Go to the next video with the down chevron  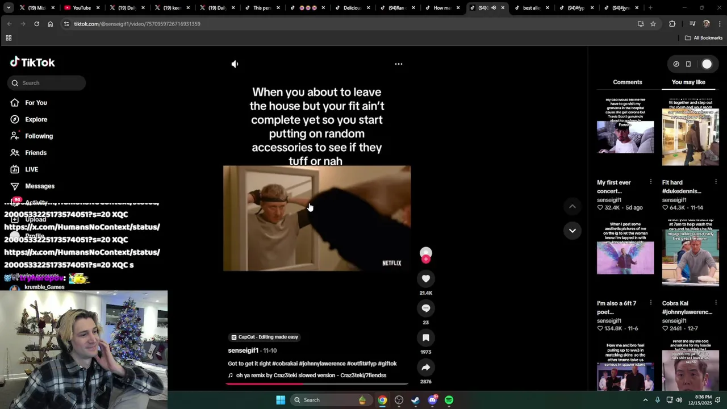[573, 231]
